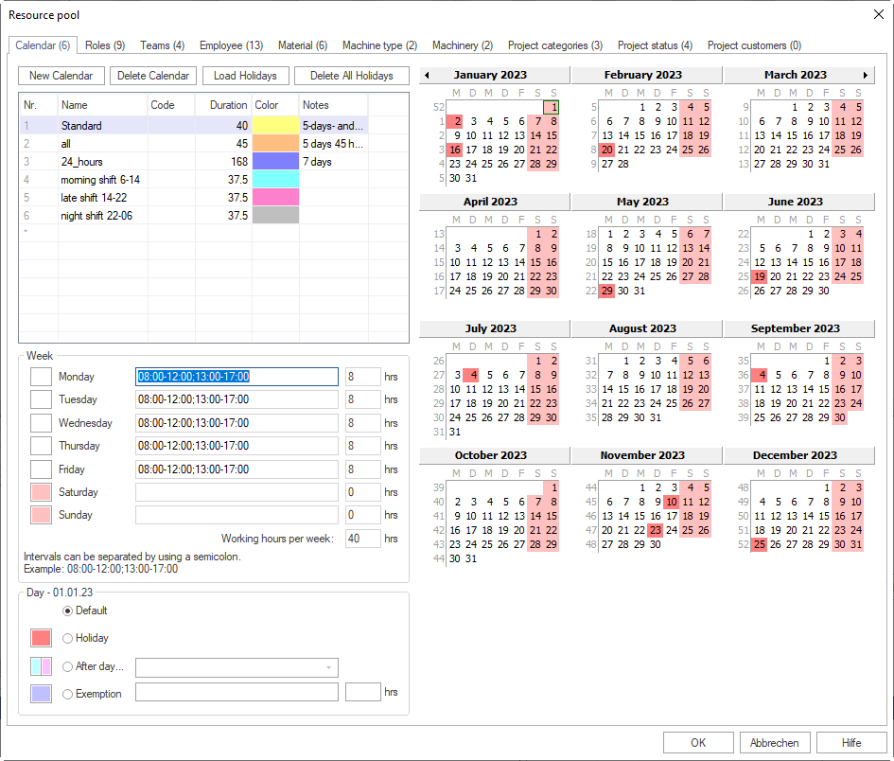This screenshot has height=761, width=894.
Task: Open the Employee (13) tab
Action: coord(231,44)
